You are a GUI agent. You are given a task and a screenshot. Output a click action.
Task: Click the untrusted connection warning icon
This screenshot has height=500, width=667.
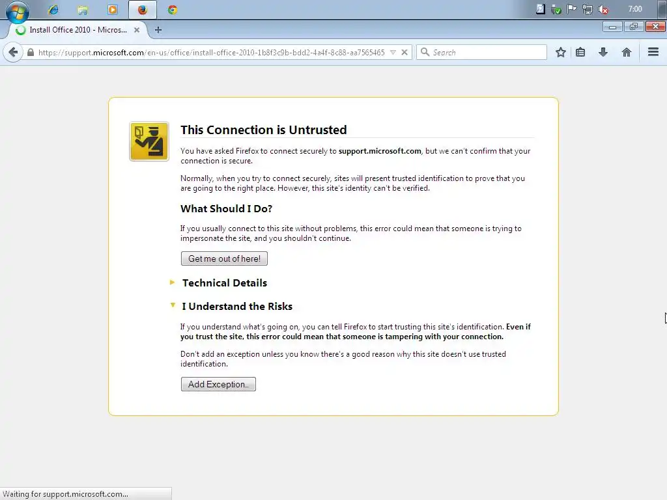149,141
